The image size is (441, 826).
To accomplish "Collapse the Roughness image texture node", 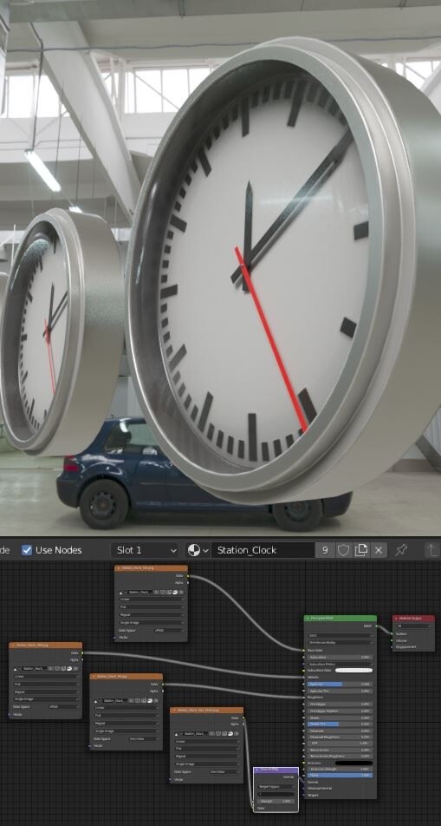I will 94,677.
